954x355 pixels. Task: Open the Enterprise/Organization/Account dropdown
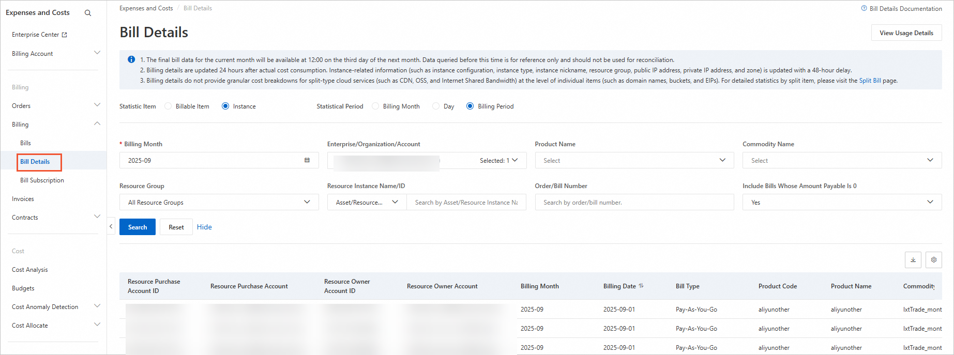pyautogui.click(x=427, y=160)
